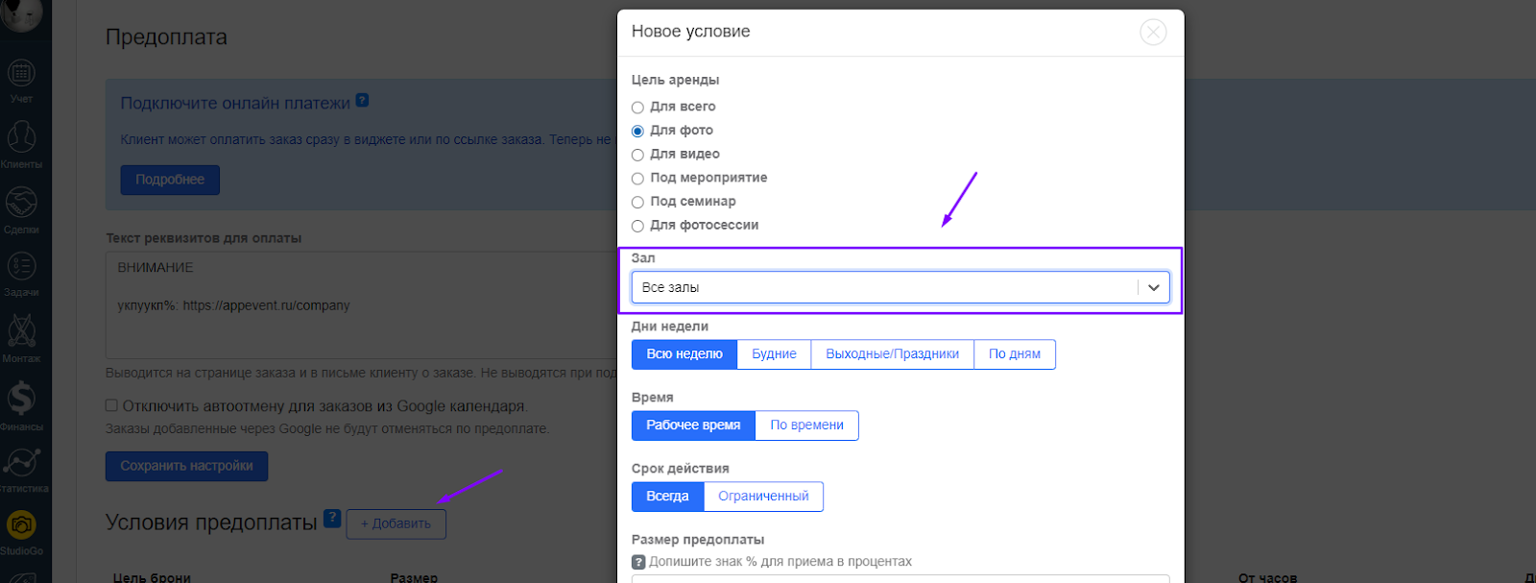
Task: Select the По времени time option
Action: tap(806, 425)
